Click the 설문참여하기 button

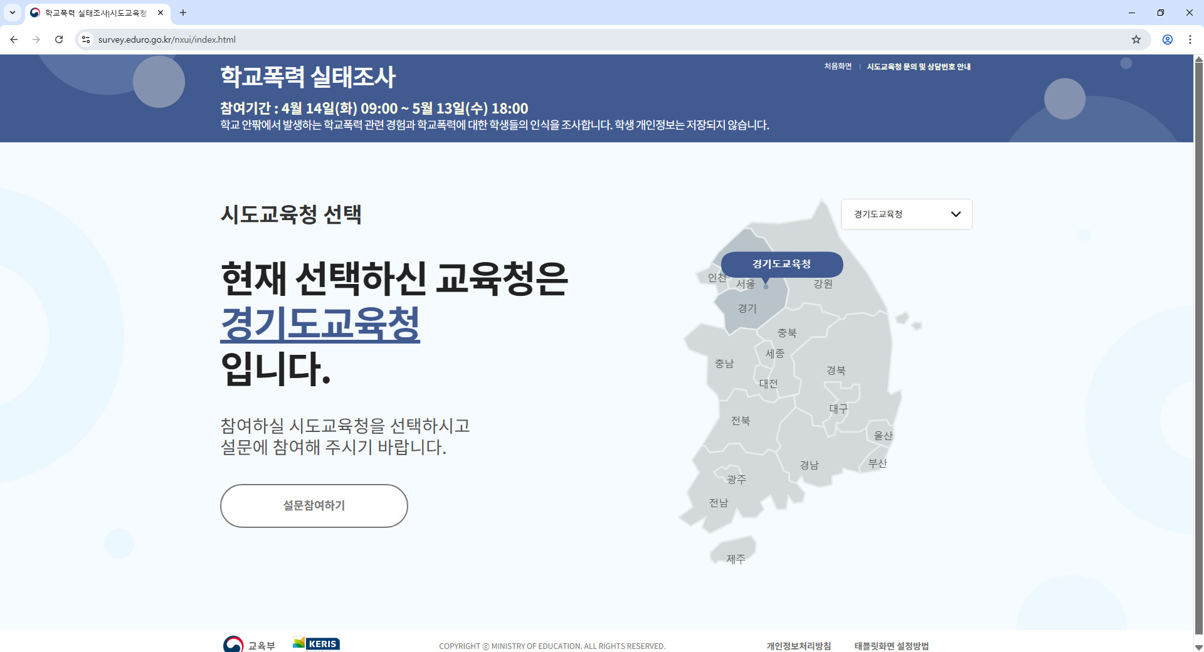point(314,505)
